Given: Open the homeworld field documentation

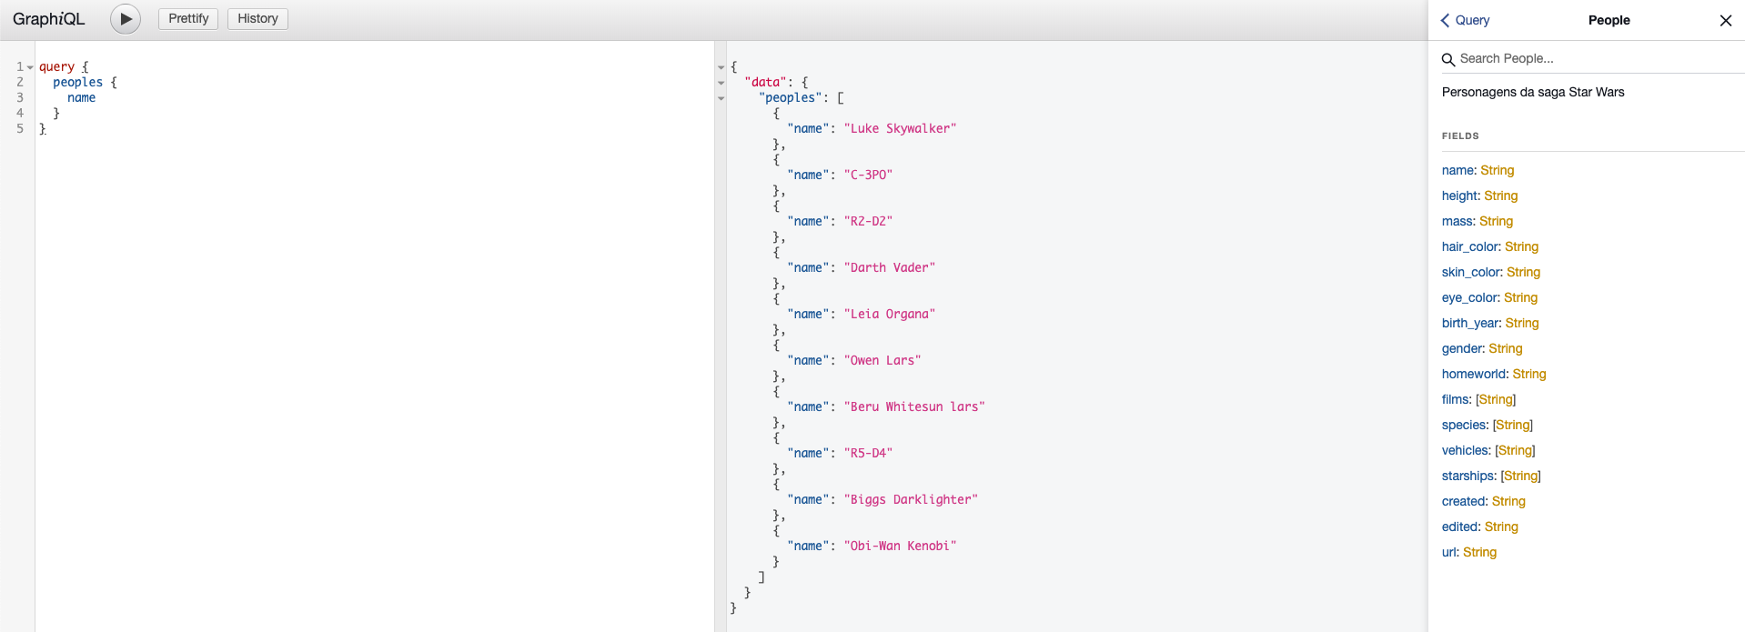Looking at the screenshot, I should 1474,374.
